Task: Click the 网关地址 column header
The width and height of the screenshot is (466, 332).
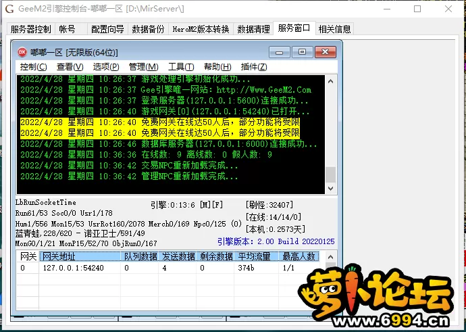Action: pos(80,256)
